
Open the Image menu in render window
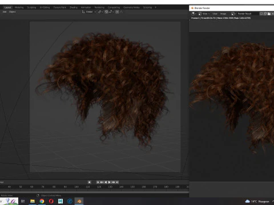pyautogui.click(x=223, y=14)
